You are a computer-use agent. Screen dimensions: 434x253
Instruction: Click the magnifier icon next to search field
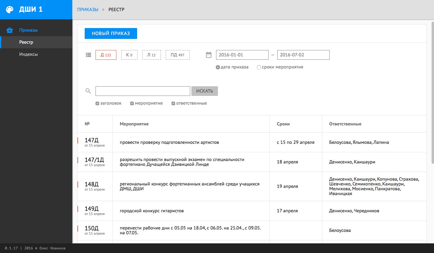point(88,91)
